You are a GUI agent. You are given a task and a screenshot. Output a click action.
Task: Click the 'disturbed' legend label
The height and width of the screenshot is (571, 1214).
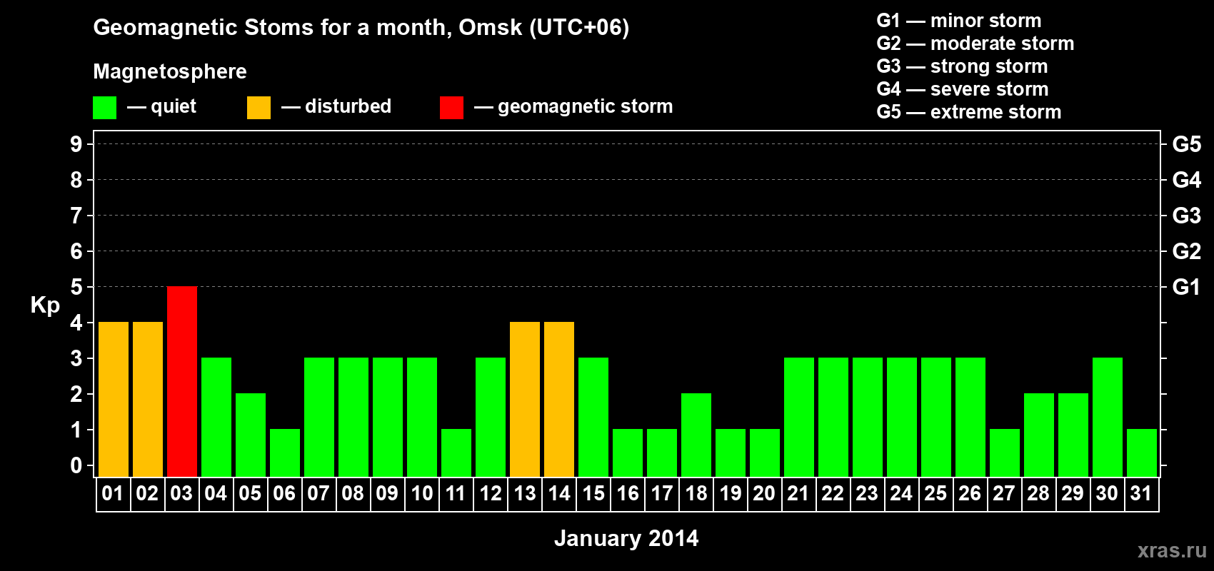348,106
